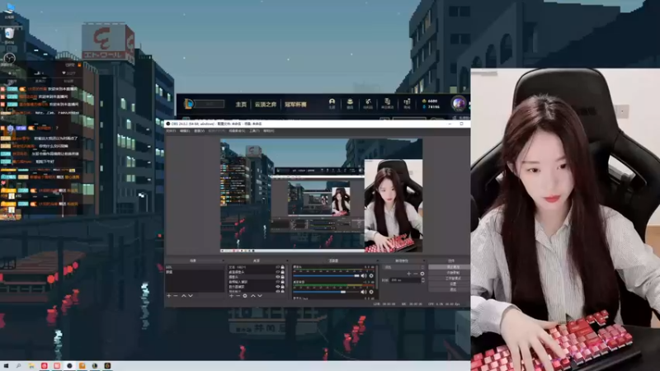Open 场景集合 Scene Collection menu in OBS
Viewport: 660px width, 371px height.
[237, 131]
